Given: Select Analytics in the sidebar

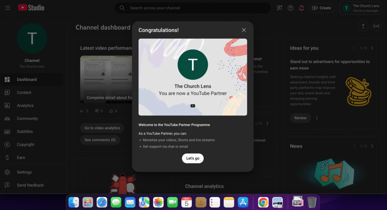Looking at the screenshot, I should (25, 106).
